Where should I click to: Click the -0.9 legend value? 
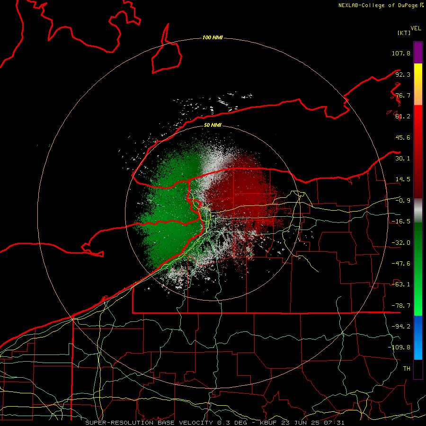coord(403,201)
